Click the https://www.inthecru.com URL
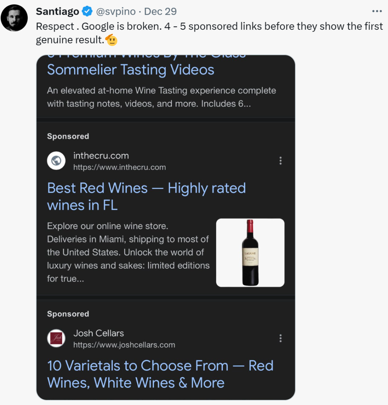 click(x=120, y=167)
